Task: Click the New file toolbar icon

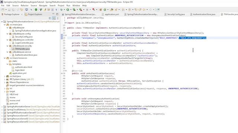Action: (x=3, y=10)
